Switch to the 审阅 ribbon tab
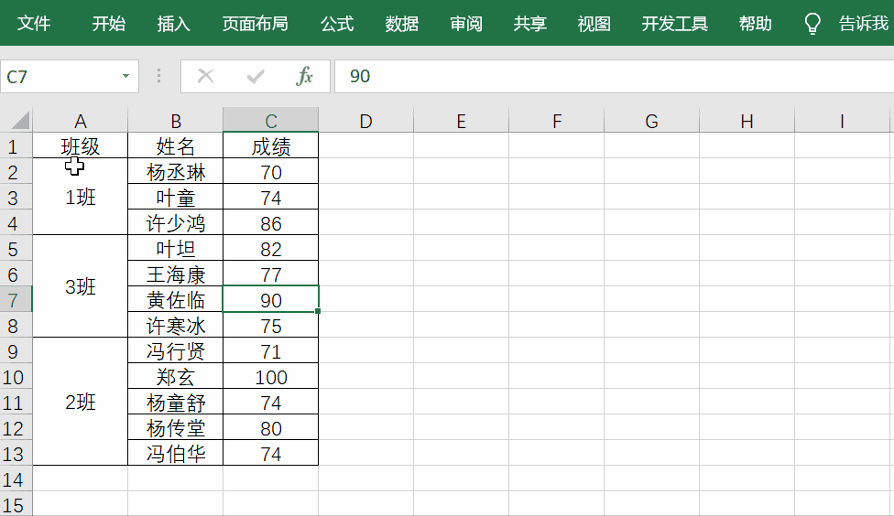 (466, 24)
